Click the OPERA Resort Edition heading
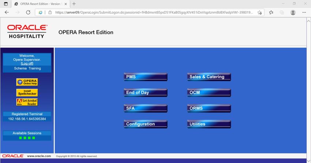This screenshot has width=311, height=163. (86, 32)
